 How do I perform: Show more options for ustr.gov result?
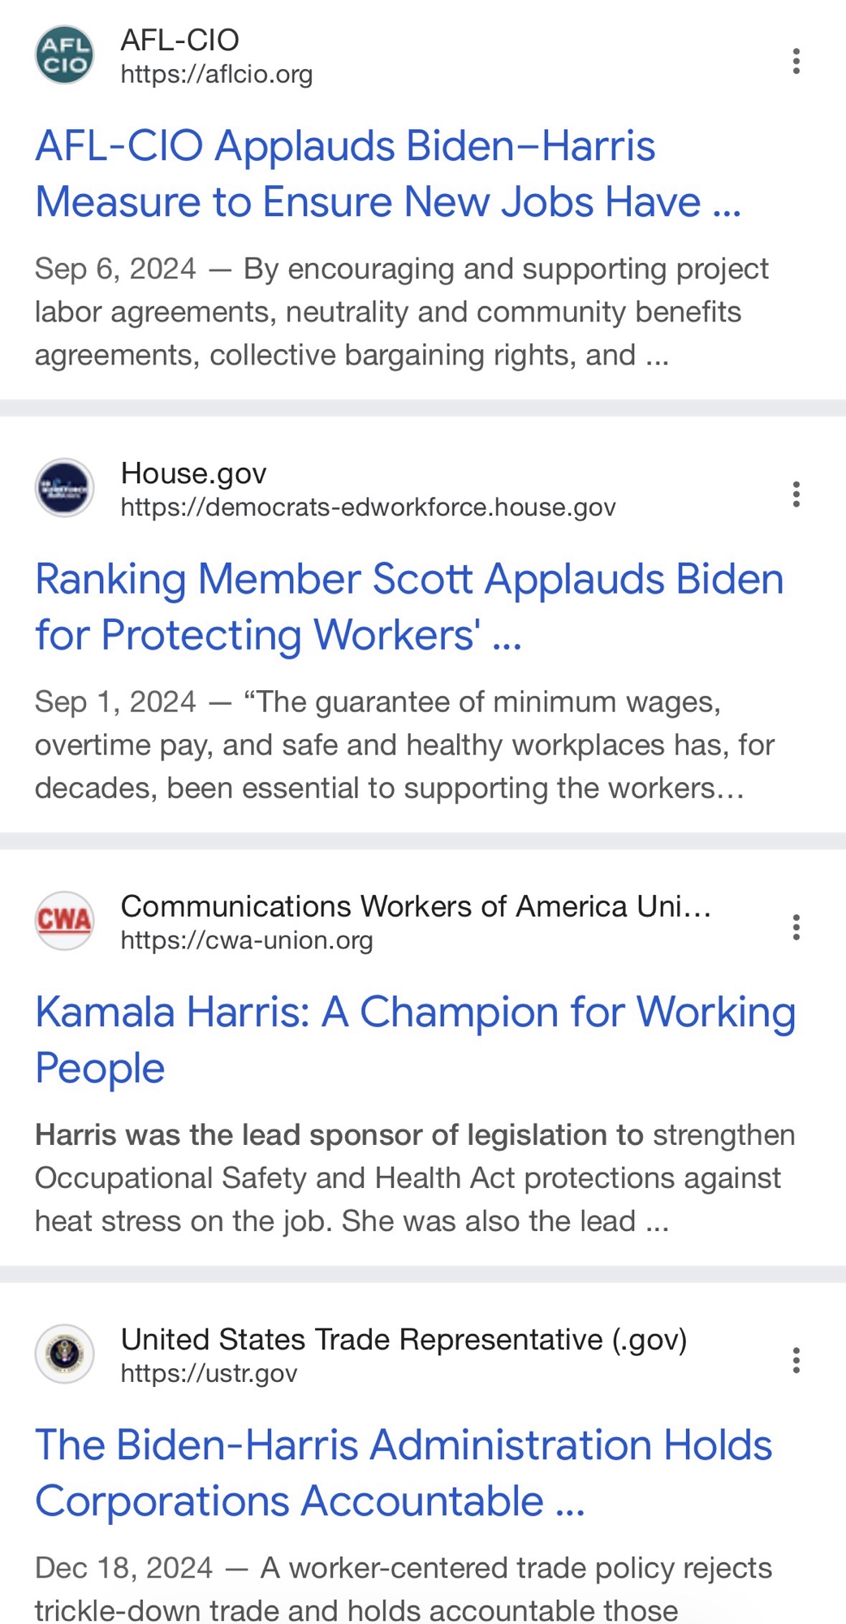point(796,1360)
